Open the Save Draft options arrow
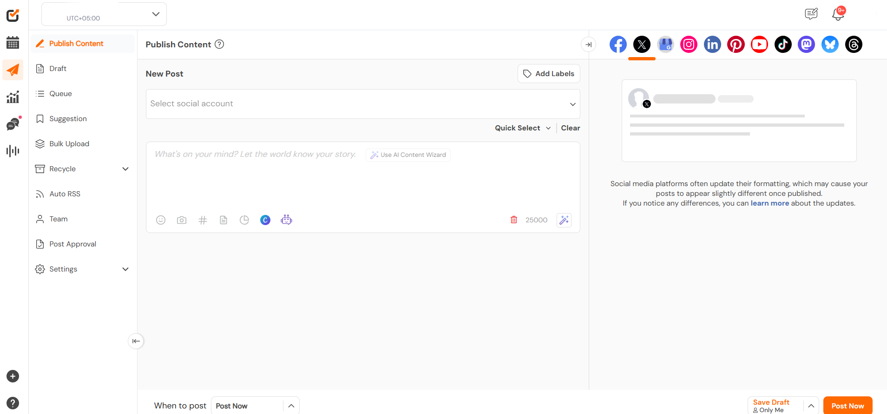Viewport: 887px width, 414px height. [811, 406]
